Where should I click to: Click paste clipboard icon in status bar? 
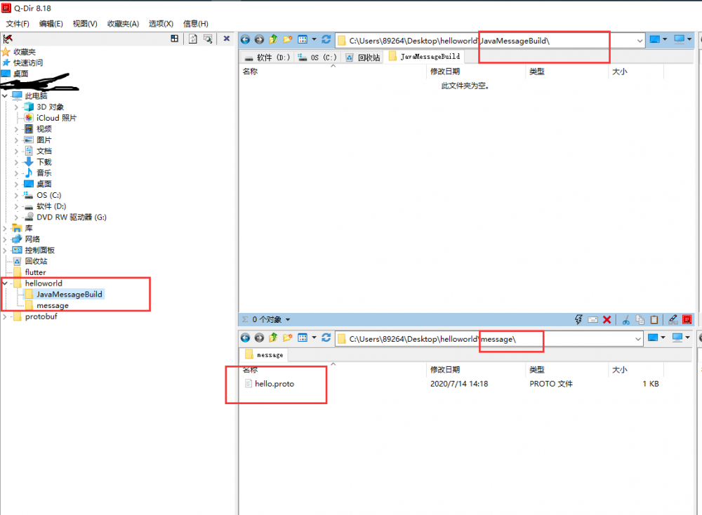(654, 319)
